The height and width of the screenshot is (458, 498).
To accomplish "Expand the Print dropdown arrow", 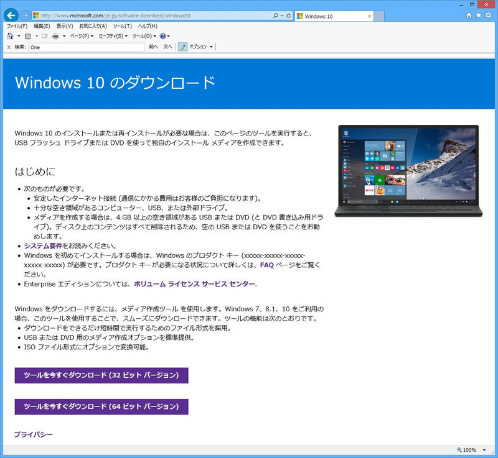I will click(64, 36).
